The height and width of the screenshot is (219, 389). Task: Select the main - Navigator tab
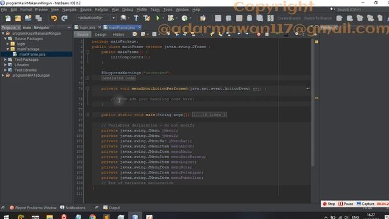coord(36,27)
